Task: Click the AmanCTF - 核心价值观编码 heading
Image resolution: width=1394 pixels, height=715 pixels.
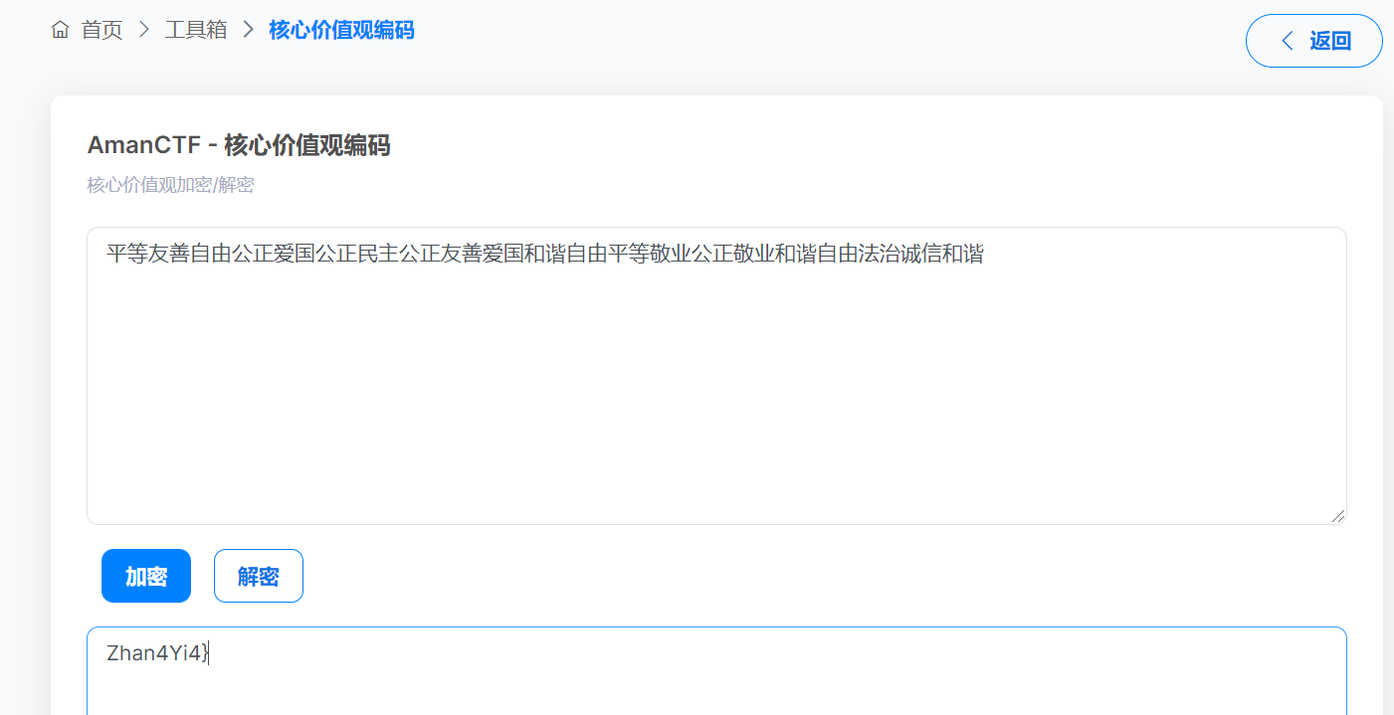Action: [239, 146]
